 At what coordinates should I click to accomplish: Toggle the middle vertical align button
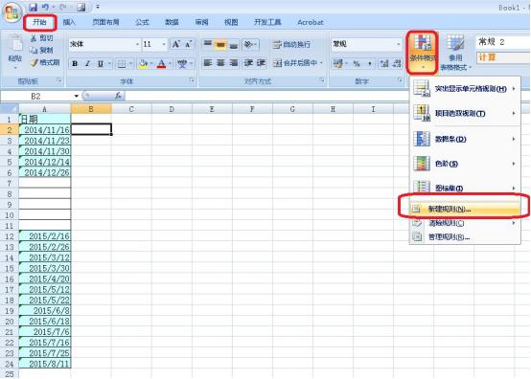220,44
